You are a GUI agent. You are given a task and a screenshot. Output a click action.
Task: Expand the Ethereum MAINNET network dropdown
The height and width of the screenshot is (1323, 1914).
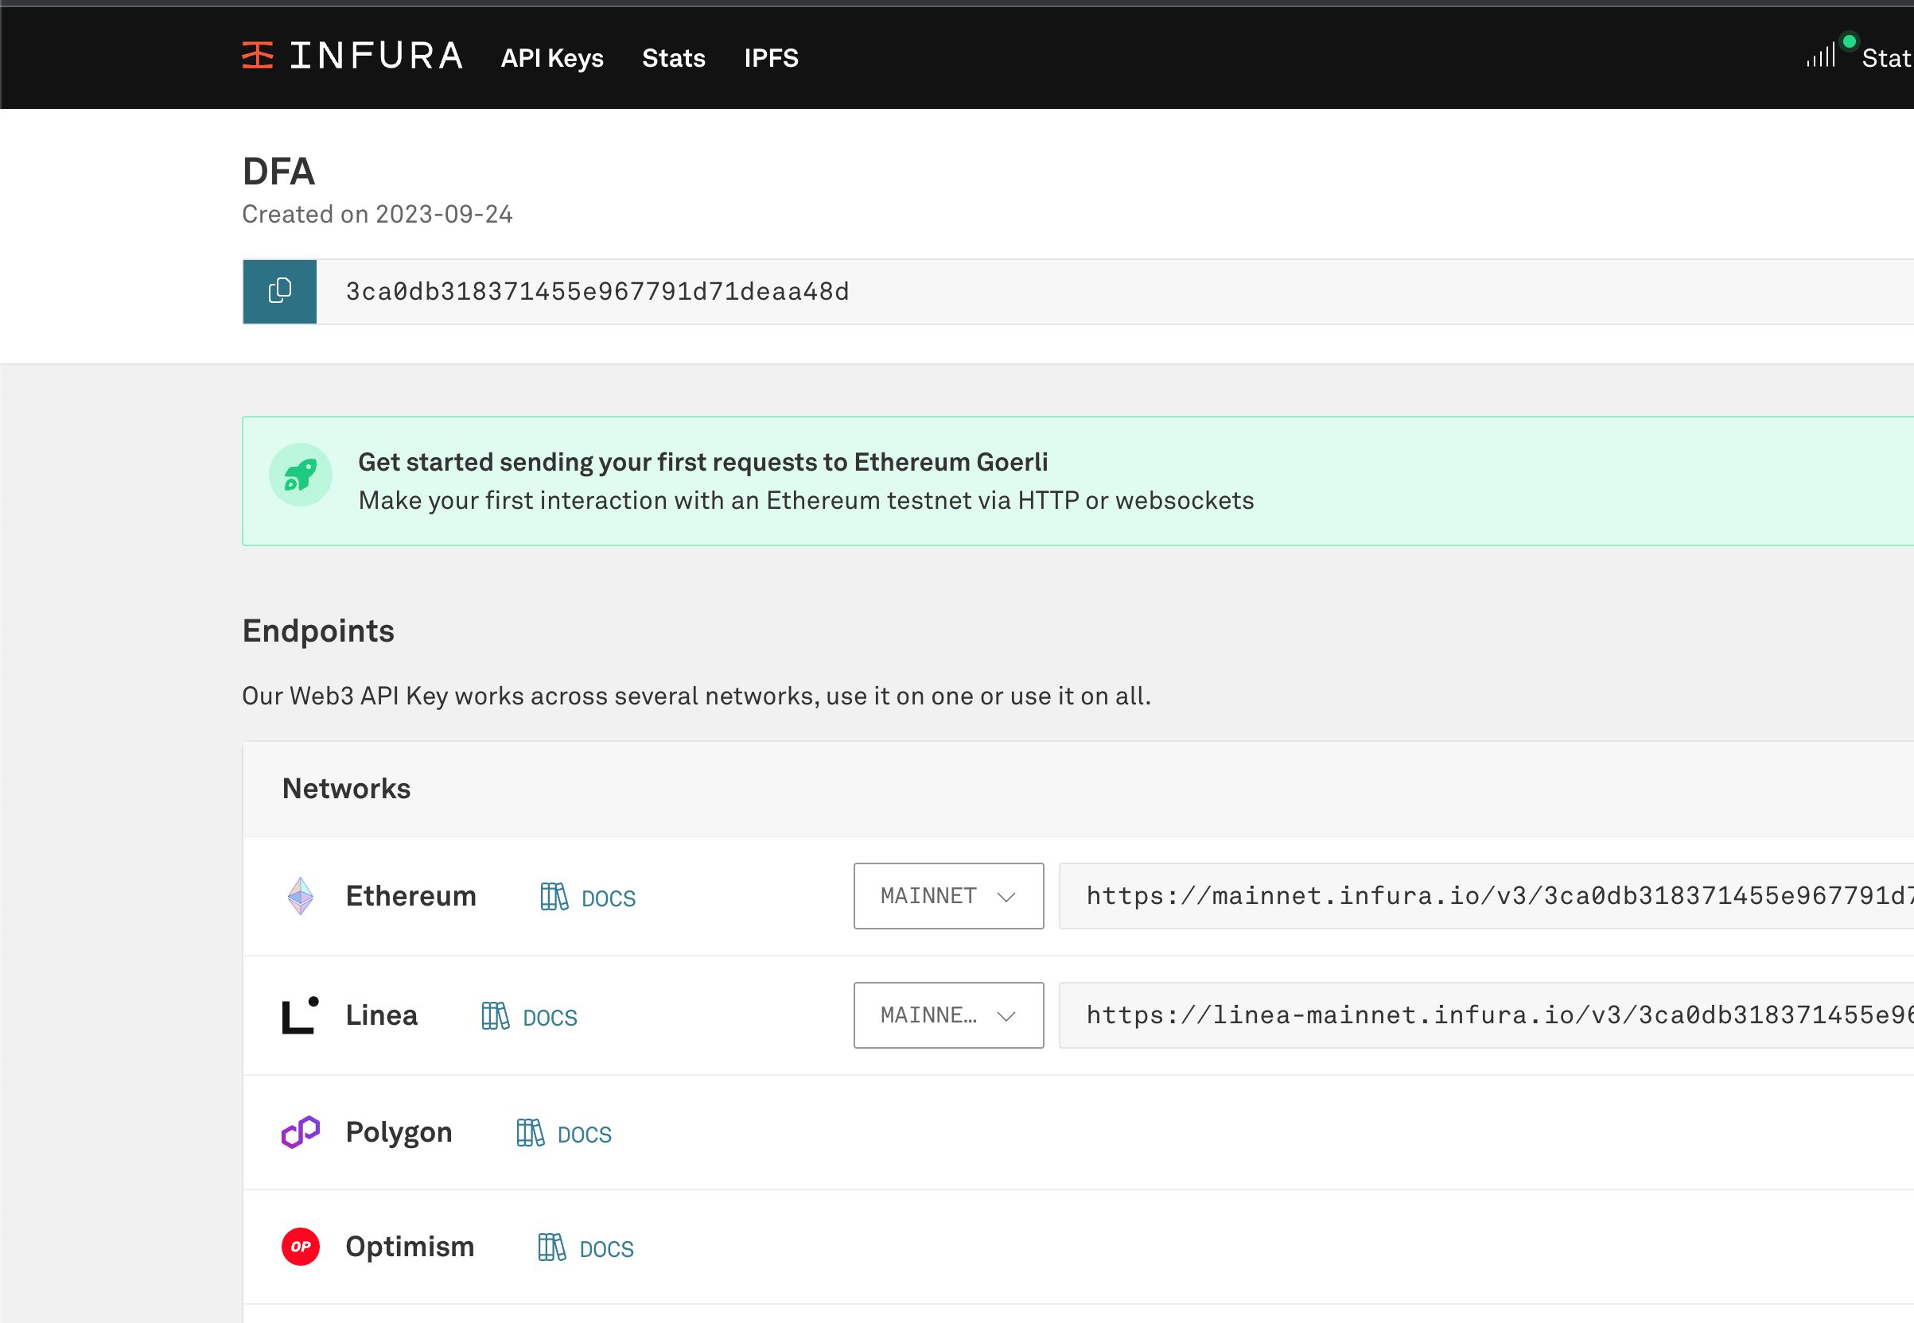click(949, 896)
